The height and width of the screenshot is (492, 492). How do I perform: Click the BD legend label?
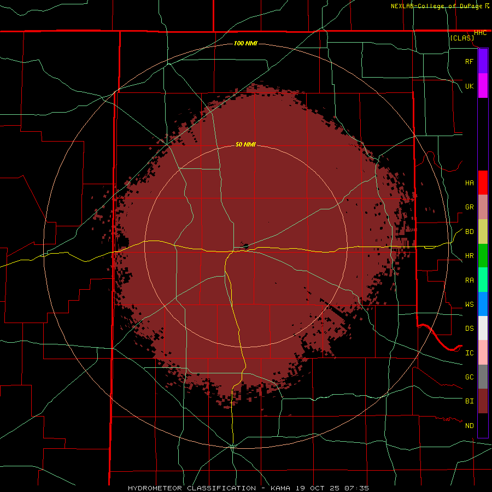coord(470,232)
